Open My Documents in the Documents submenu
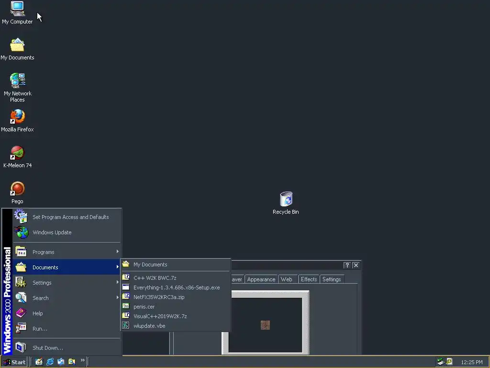Image resolution: width=490 pixels, height=368 pixels. pyautogui.click(x=175, y=264)
